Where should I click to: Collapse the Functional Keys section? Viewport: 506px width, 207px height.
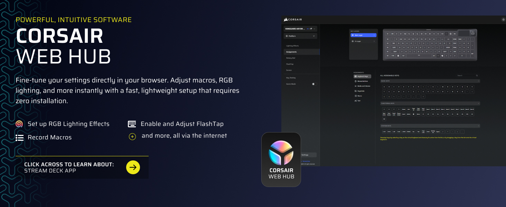[x=479, y=103]
